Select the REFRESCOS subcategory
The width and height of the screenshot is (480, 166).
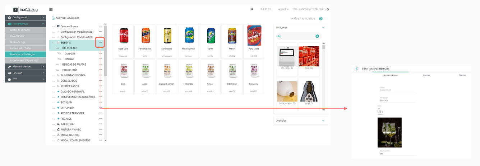pos(69,48)
